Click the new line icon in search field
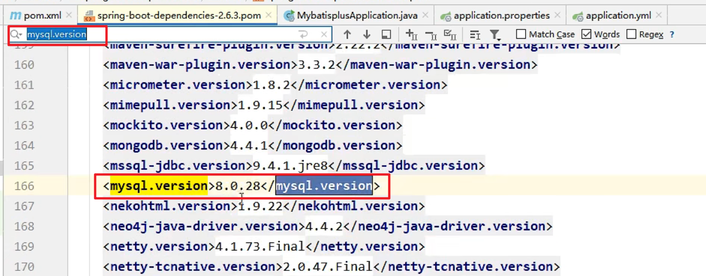Image resolution: width=706 pixels, height=276 pixels. [x=304, y=35]
